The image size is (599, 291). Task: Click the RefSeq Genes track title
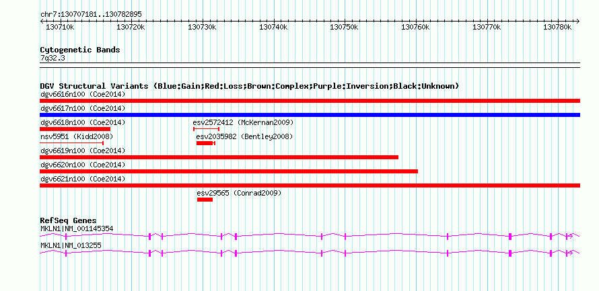pyautogui.click(x=69, y=220)
